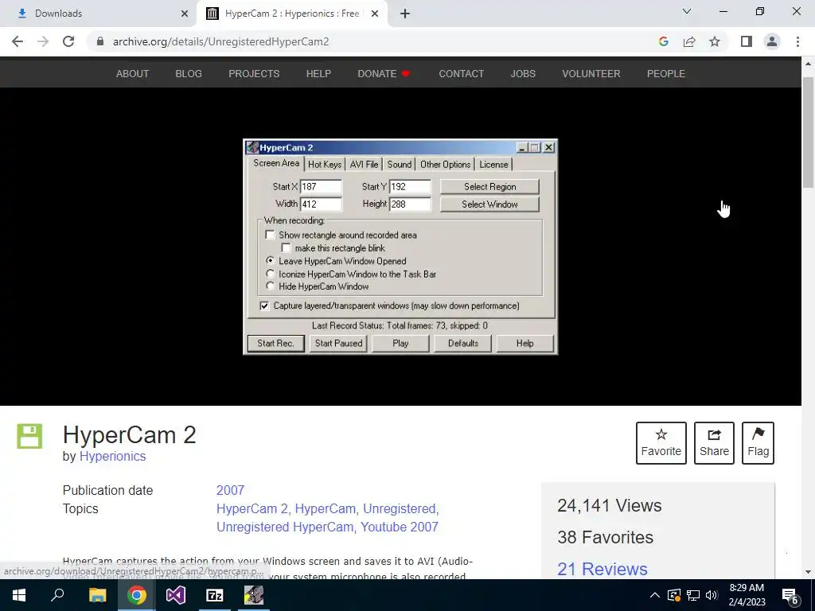This screenshot has height=611, width=815.
Task: Select the HyperCam 2 : Hyperionics tab
Action: (x=291, y=14)
